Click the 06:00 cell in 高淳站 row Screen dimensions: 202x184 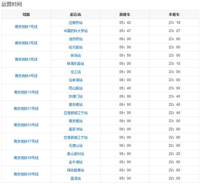point(125,178)
